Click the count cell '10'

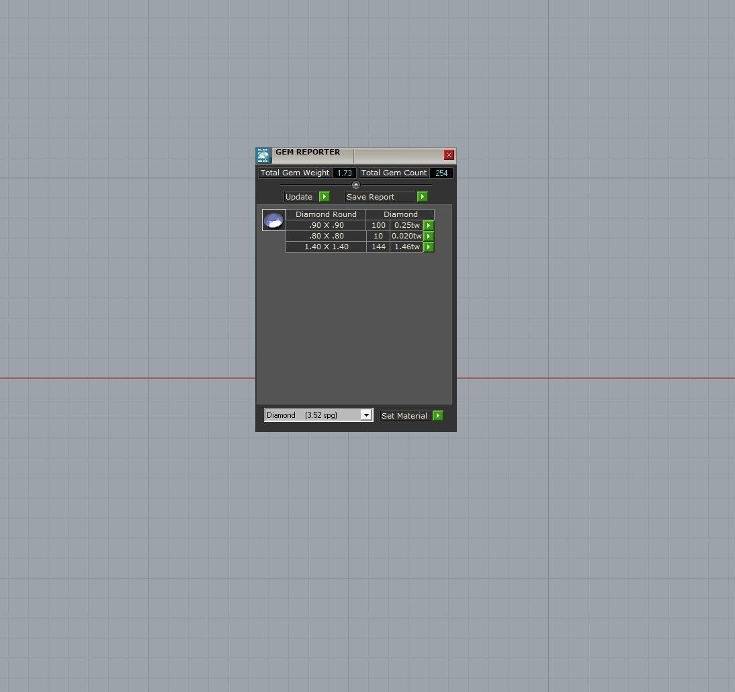[378, 236]
